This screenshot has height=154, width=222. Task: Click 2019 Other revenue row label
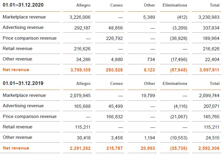coord(17,137)
